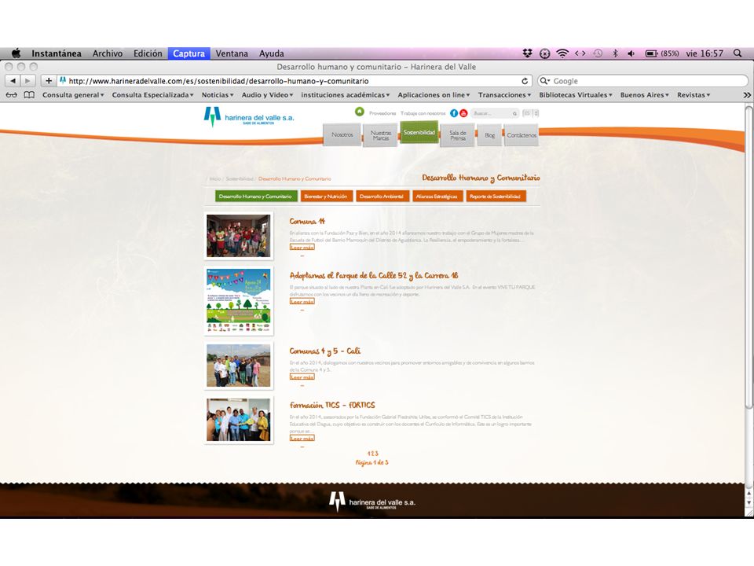Select the Alianzas Estratégicas button
754x566 pixels.
tap(437, 197)
